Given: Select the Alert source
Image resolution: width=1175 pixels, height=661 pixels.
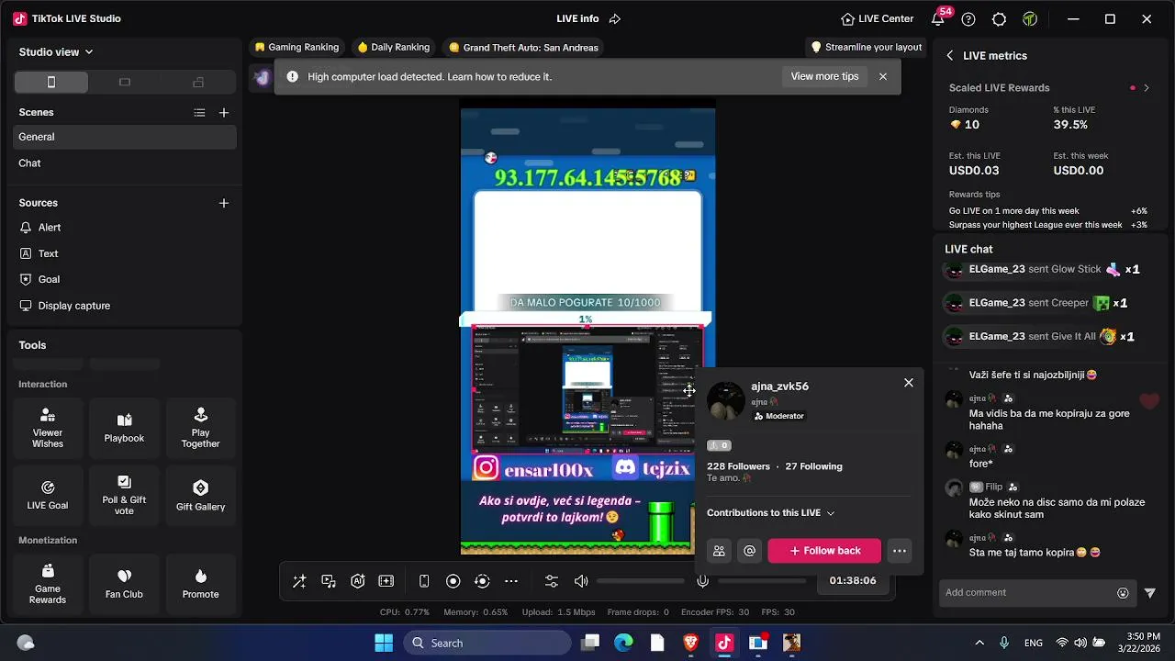Looking at the screenshot, I should (x=125, y=228).
